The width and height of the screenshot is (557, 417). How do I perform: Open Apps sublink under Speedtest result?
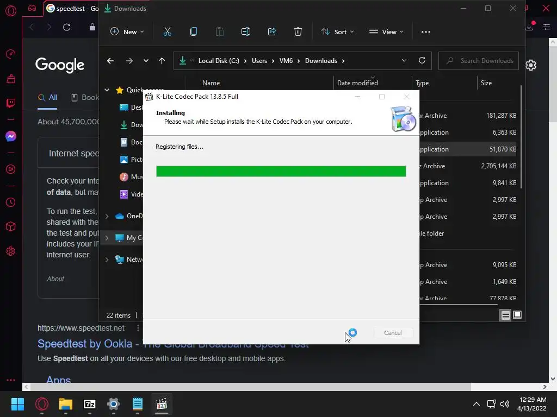(x=59, y=380)
